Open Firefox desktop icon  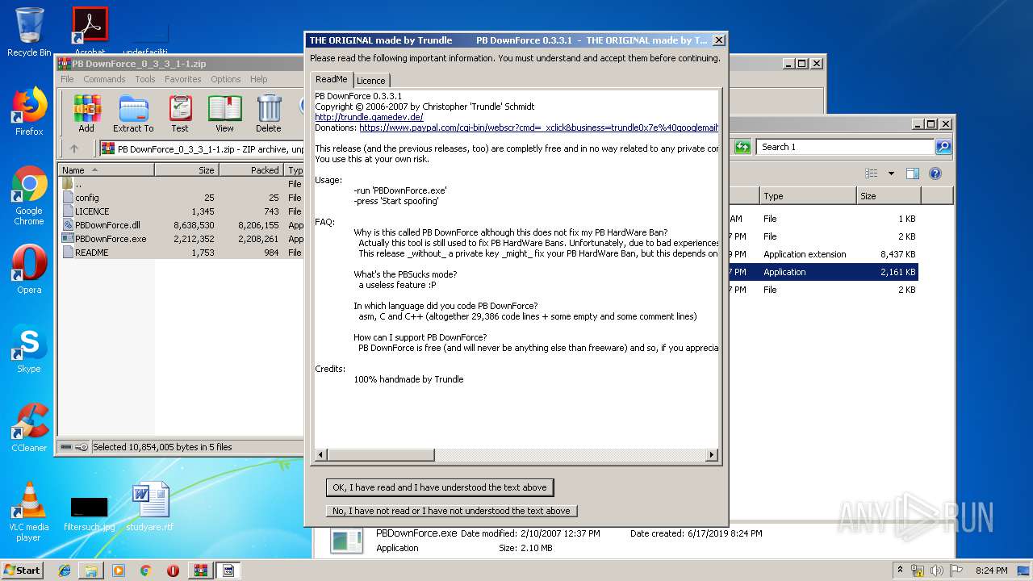[x=29, y=111]
